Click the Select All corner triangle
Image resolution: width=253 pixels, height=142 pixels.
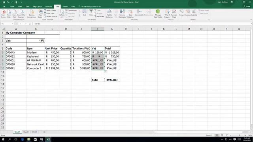(3, 29)
